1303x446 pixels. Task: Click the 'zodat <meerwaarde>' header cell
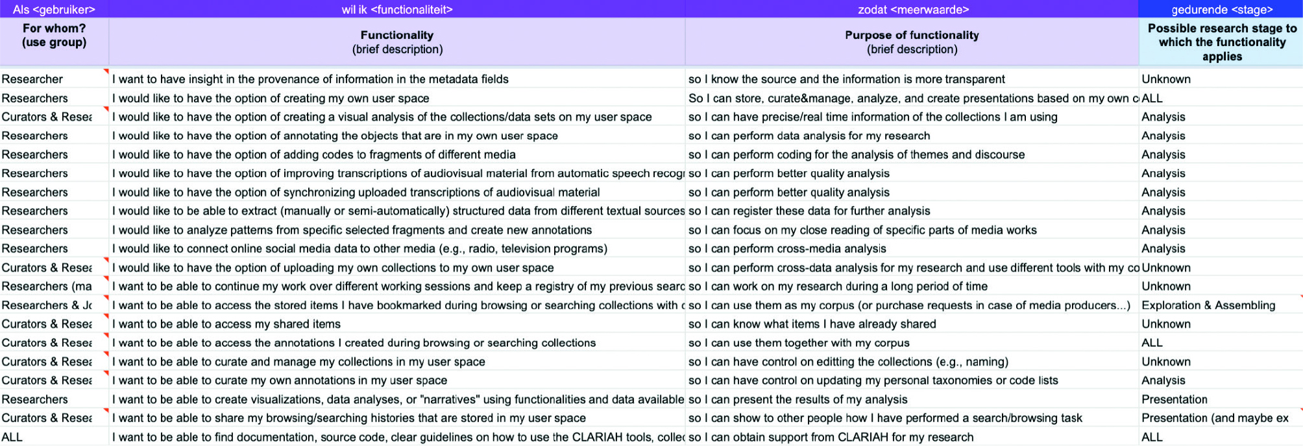click(x=912, y=9)
